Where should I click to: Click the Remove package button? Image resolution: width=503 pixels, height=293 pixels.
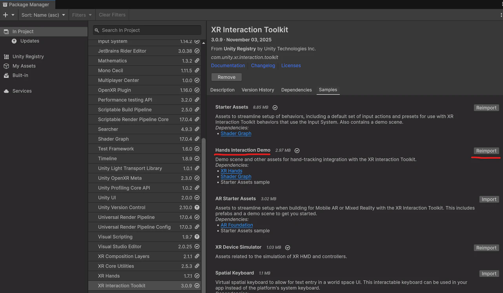pyautogui.click(x=226, y=77)
